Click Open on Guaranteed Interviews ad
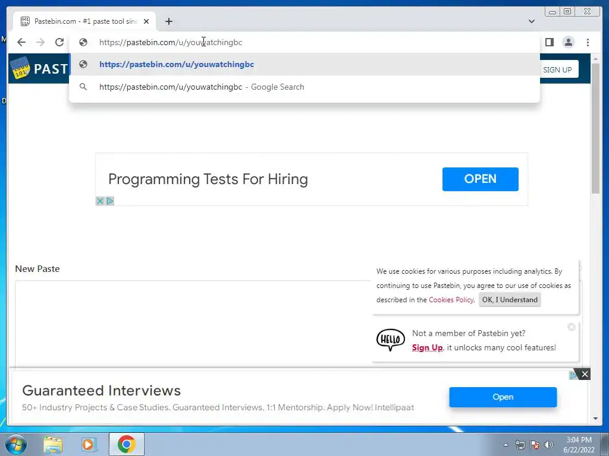The height and width of the screenshot is (456, 609). coord(503,397)
